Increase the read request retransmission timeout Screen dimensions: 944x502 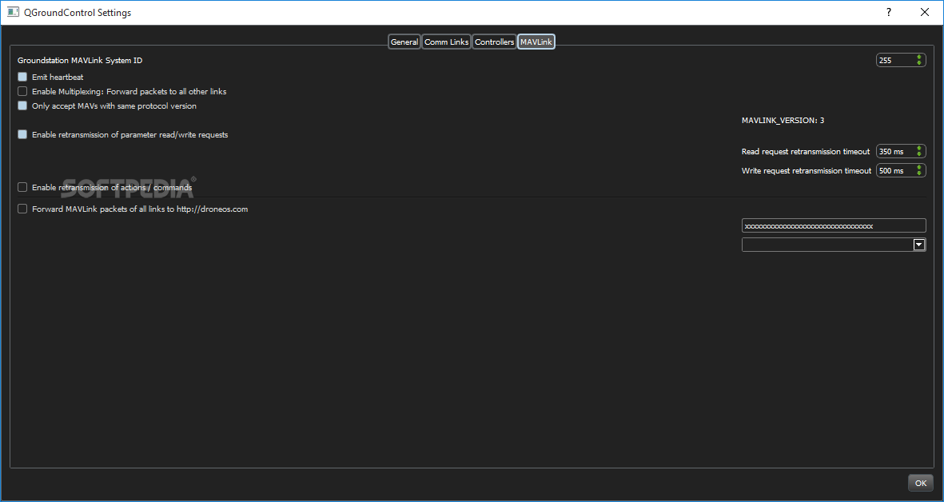(x=919, y=149)
